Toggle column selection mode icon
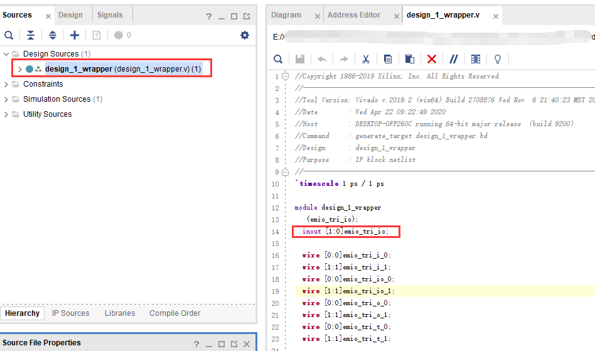 476,59
